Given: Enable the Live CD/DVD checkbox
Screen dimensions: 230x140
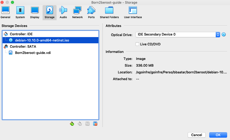Looking at the screenshot, I should pos(137,44).
